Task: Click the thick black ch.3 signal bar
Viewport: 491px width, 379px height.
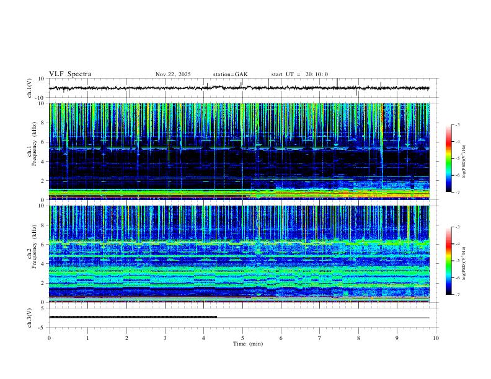Action: click(x=133, y=317)
